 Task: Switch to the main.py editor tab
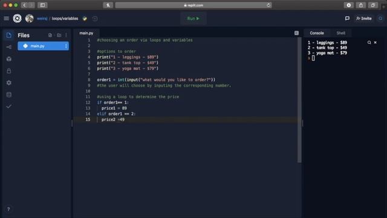click(86, 33)
